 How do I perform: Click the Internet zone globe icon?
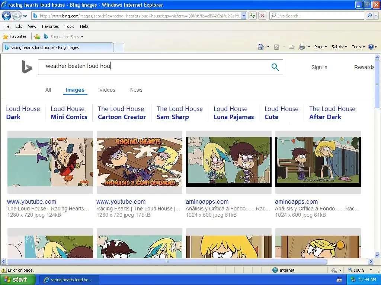[x=275, y=270]
